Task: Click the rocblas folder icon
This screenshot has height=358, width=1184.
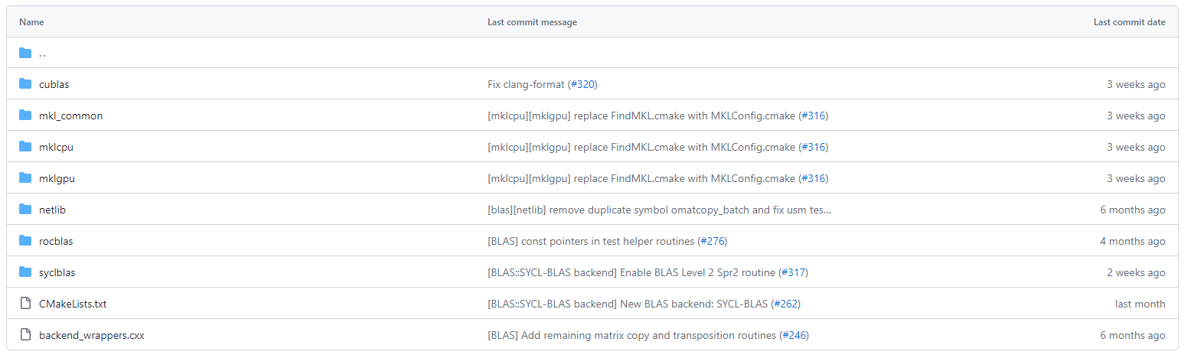Action: click(25, 241)
